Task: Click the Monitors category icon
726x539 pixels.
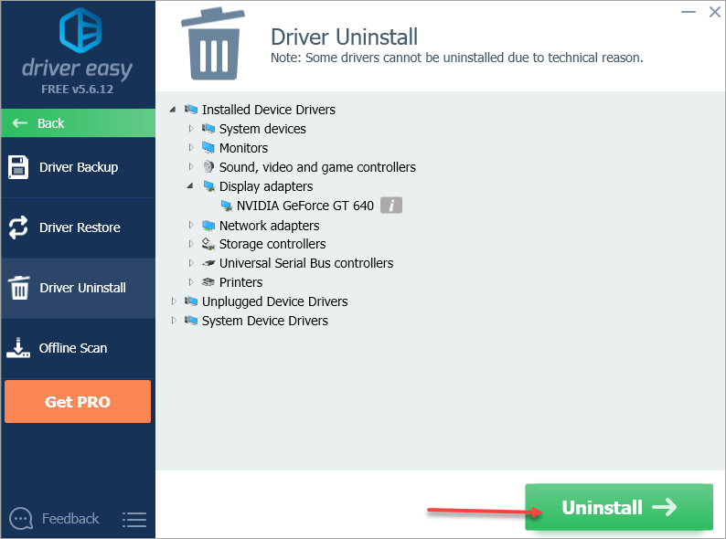Action: (208, 148)
